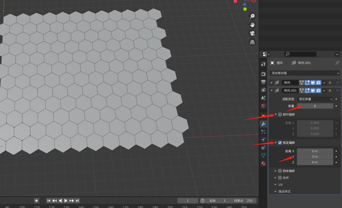Open the properties options dropdown arrow
The height and width of the screenshot is (208, 342).
pos(337,54)
